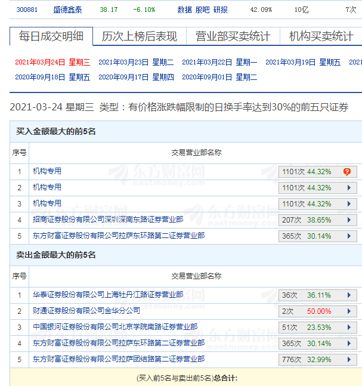Select date 2020年09月17日 星期四
The width and height of the screenshot is (362, 386).
(x=136, y=77)
